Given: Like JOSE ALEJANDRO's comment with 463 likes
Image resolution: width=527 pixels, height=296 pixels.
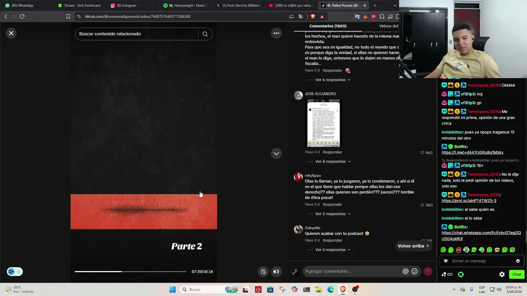Looking at the screenshot, I should [x=422, y=153].
